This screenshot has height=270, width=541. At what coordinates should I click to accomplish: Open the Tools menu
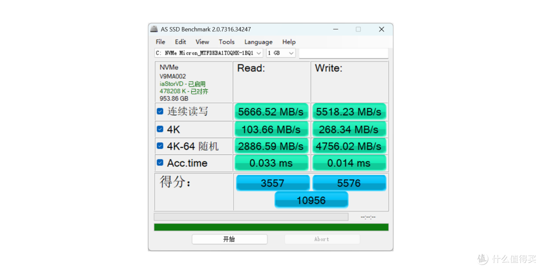227,42
